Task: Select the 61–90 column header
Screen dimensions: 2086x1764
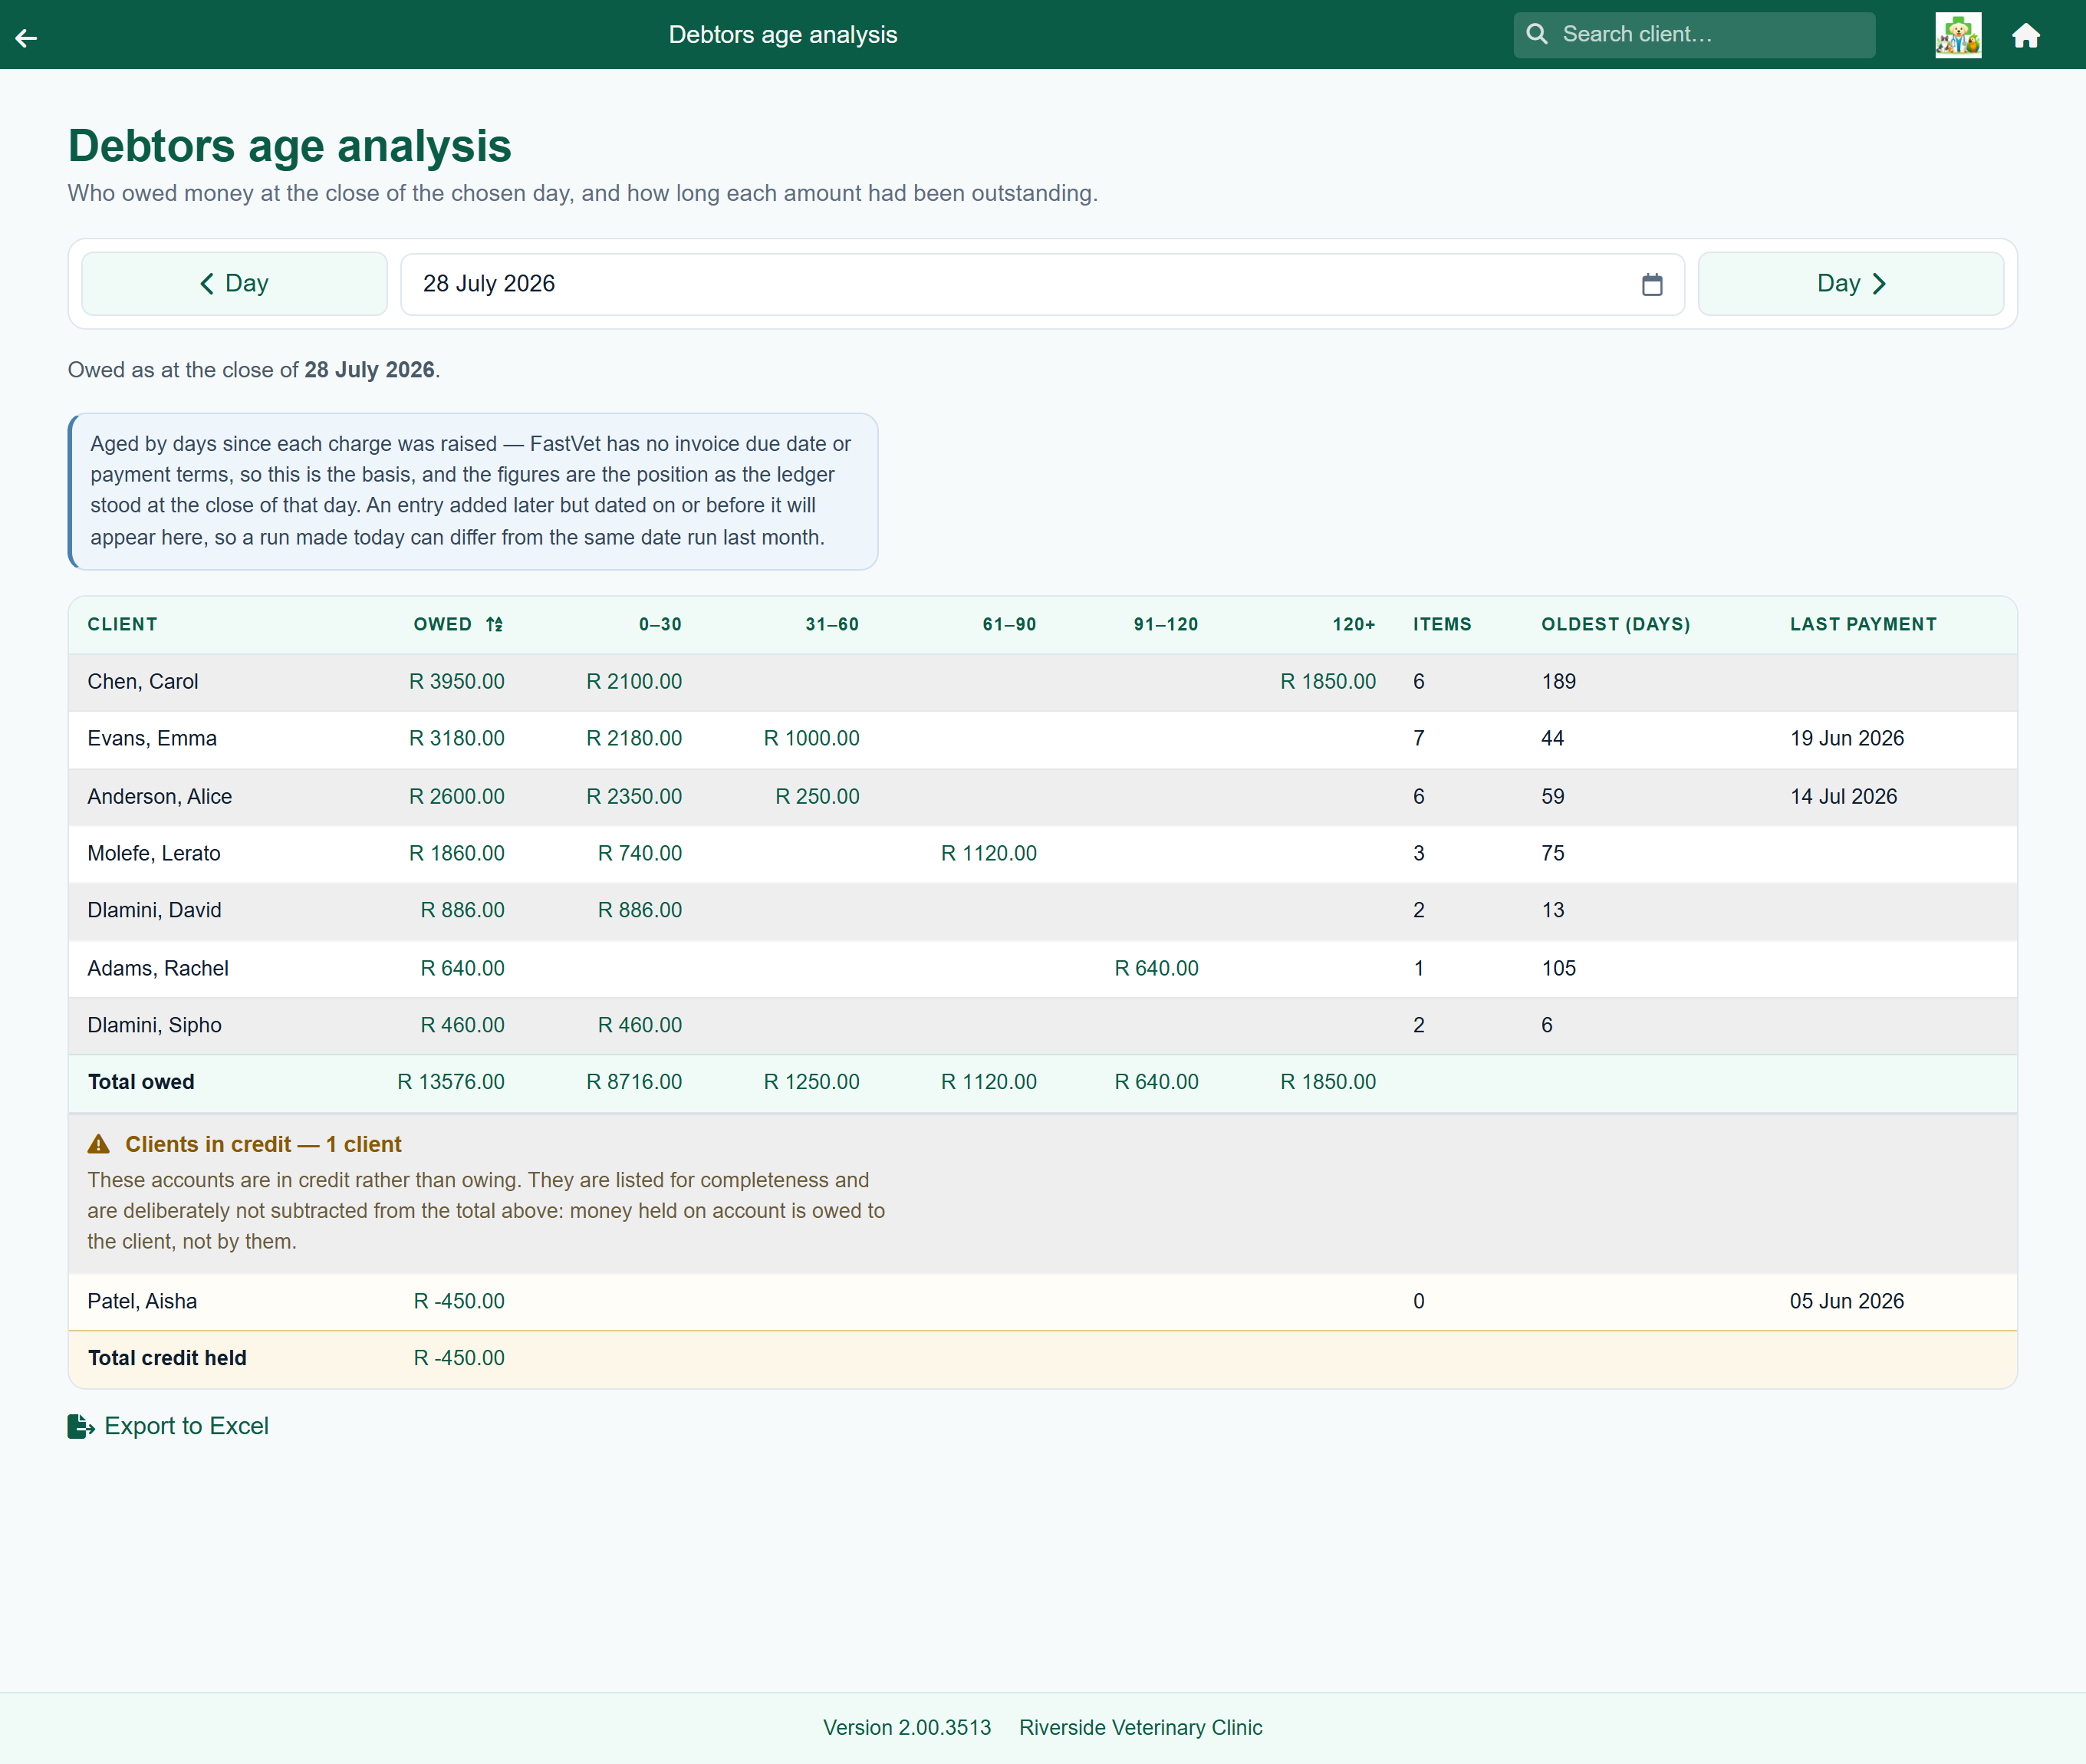Action: [1009, 624]
